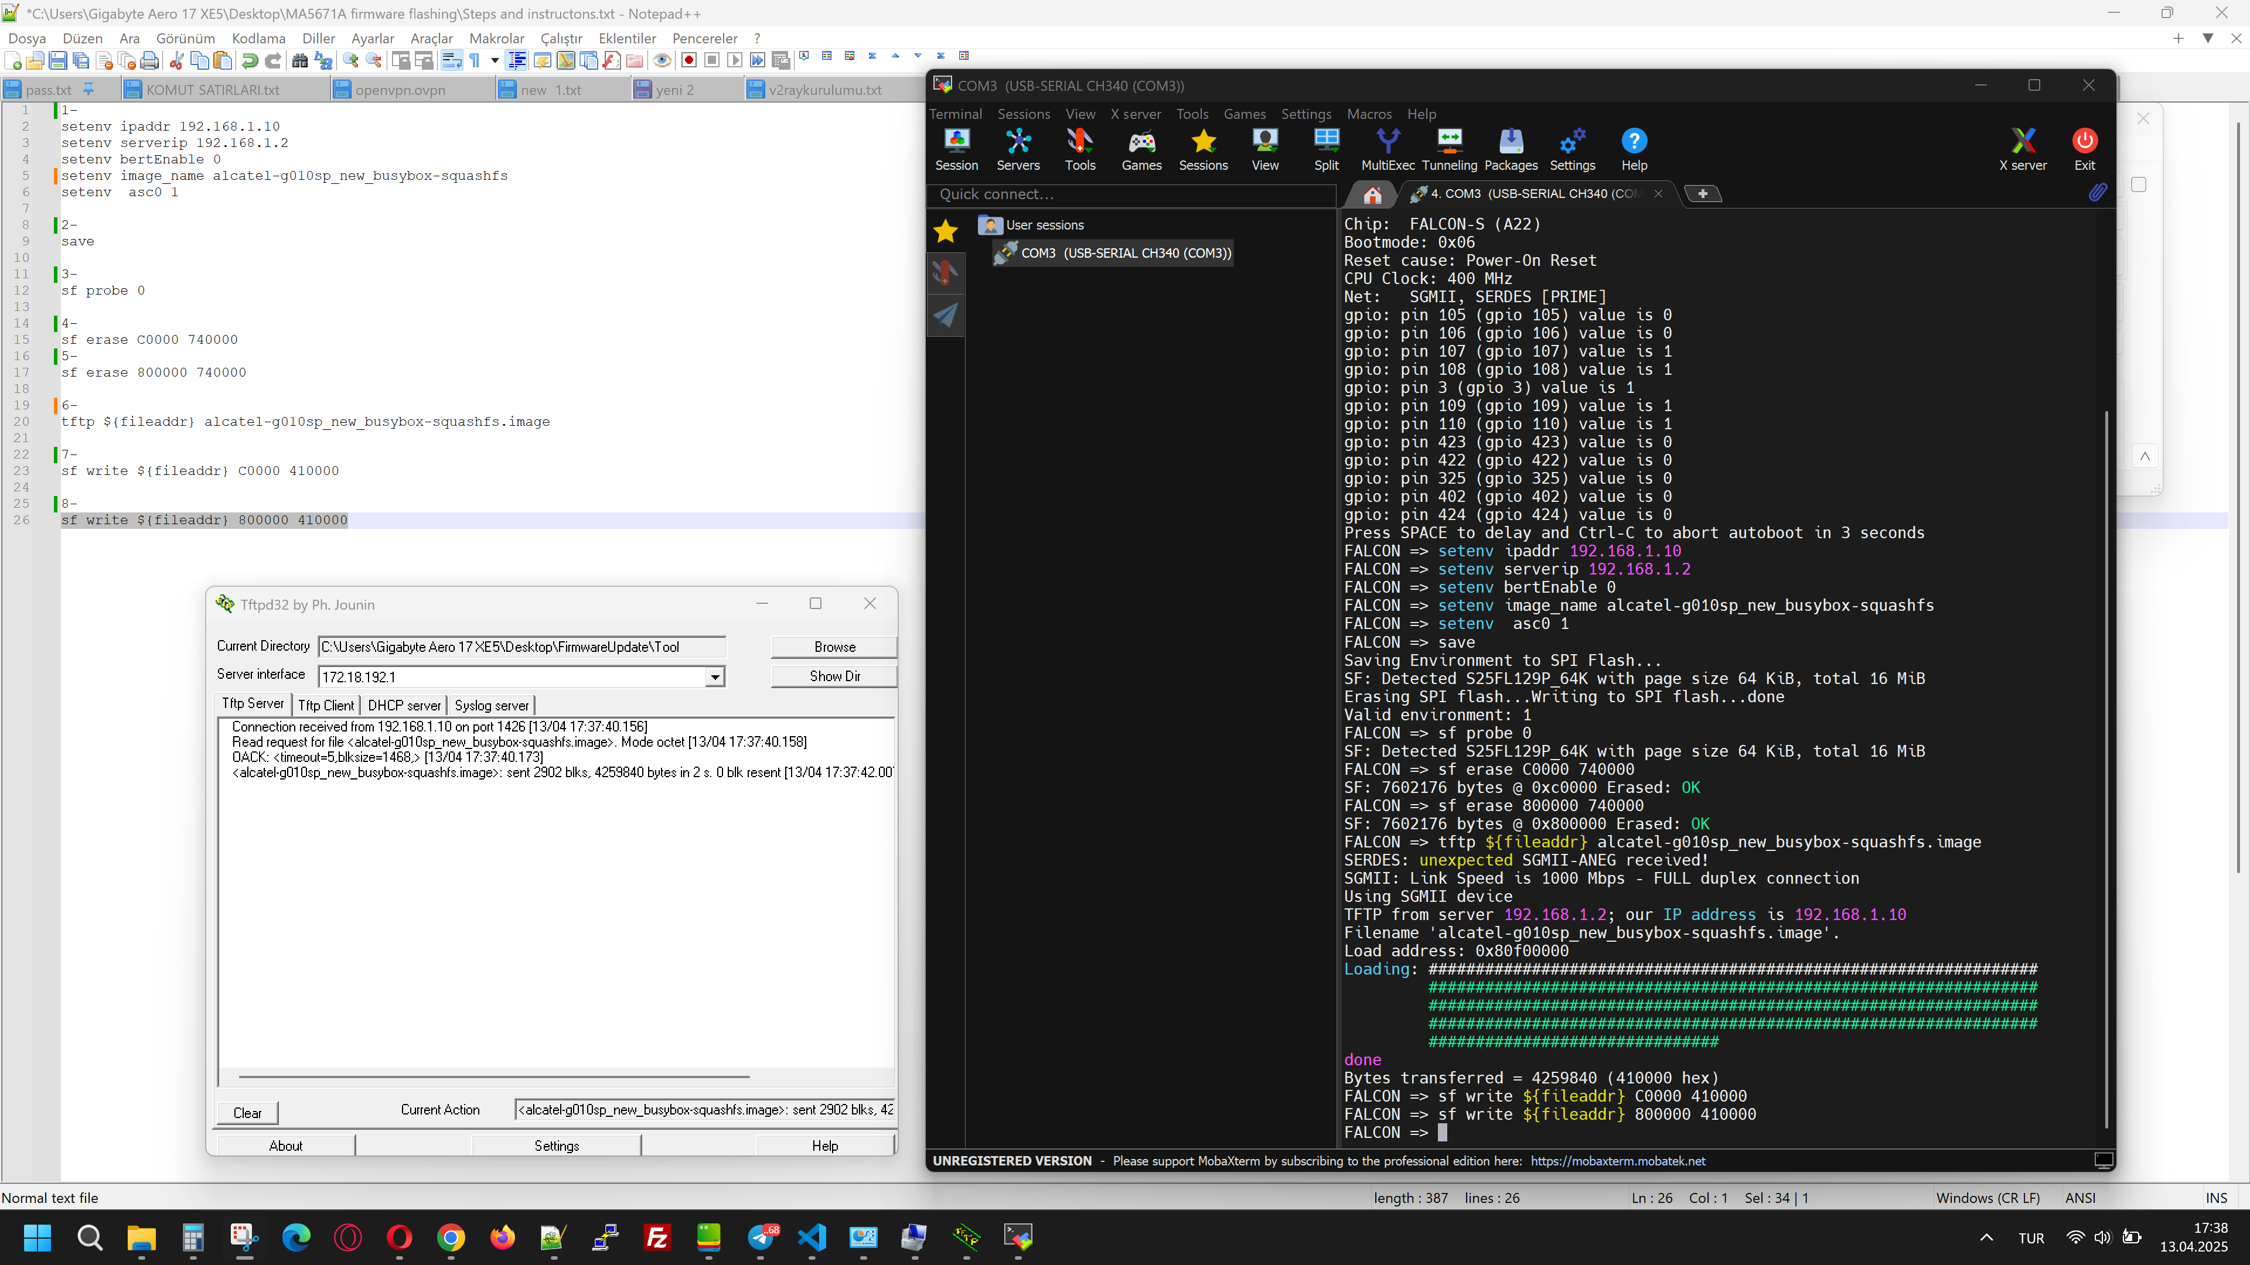Switch to the Syslog server tab
The width and height of the screenshot is (2250, 1265).
coord(492,705)
